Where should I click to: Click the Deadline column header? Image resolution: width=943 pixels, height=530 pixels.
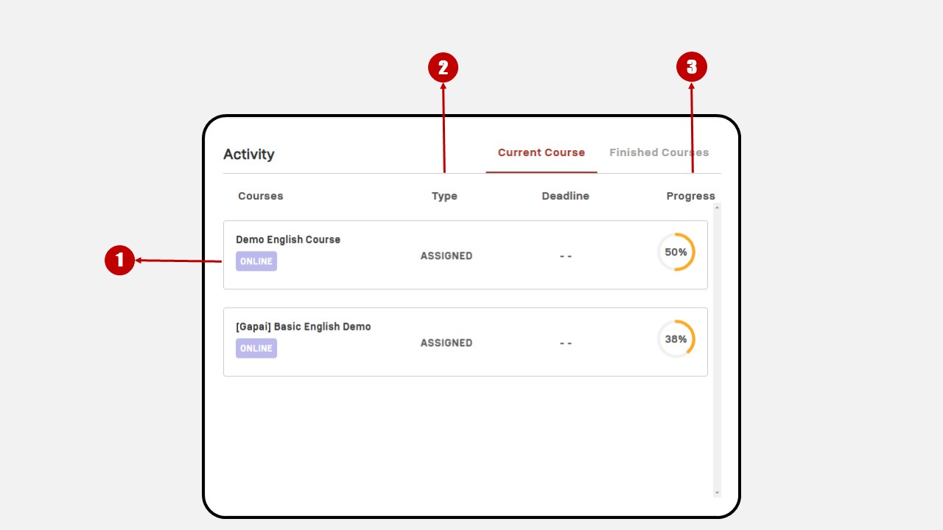[565, 196]
